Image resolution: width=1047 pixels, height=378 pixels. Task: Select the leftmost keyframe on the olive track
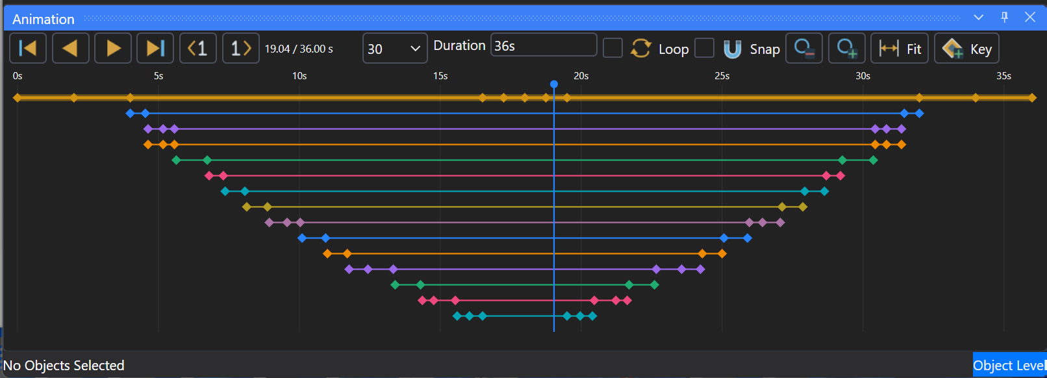click(x=246, y=207)
